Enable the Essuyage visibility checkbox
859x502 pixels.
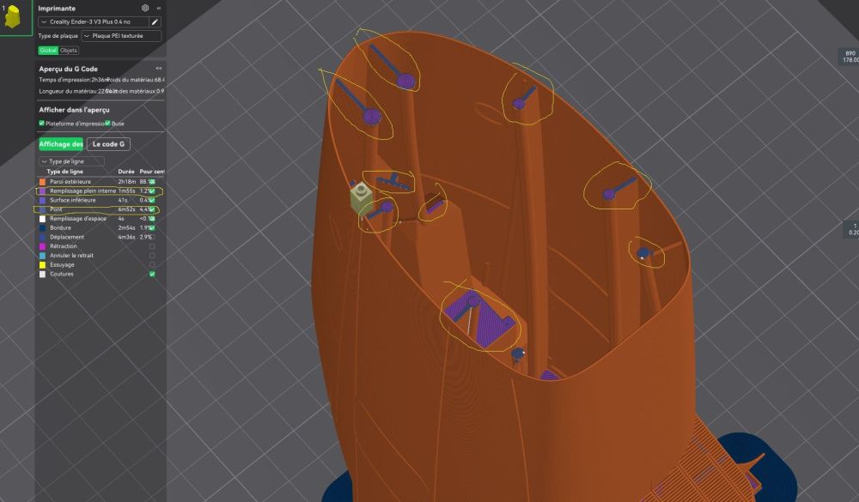(152, 265)
